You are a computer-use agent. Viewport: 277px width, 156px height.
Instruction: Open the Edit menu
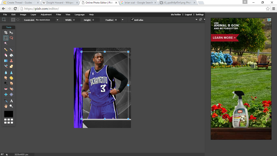pos(14,15)
